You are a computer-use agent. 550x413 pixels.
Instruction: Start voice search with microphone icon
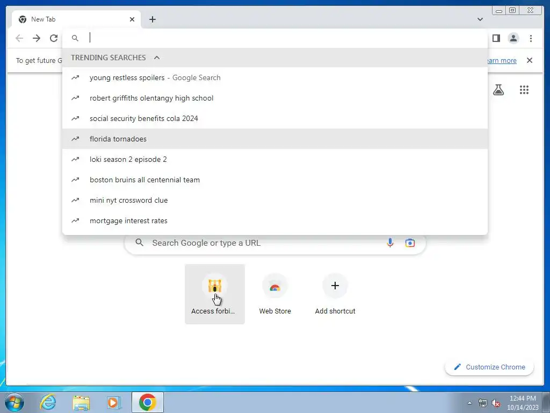(390, 243)
